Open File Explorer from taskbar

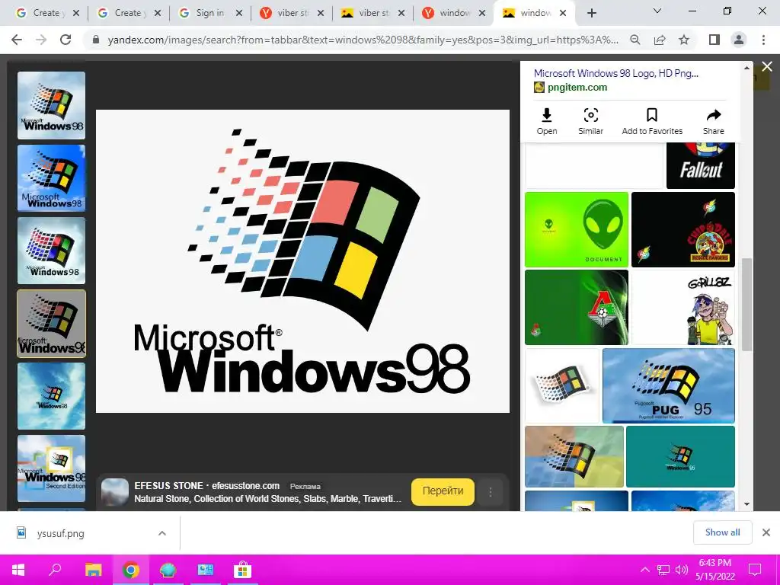tap(93, 570)
